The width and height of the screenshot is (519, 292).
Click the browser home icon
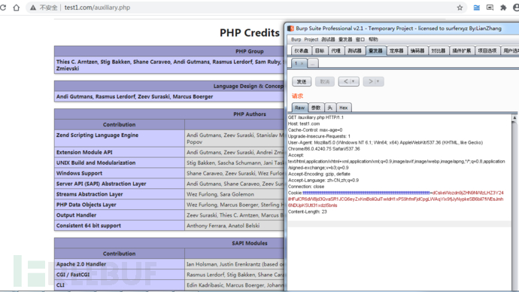point(17,8)
